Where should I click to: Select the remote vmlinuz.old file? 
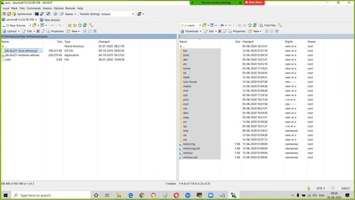pyautogui.click(x=190, y=157)
